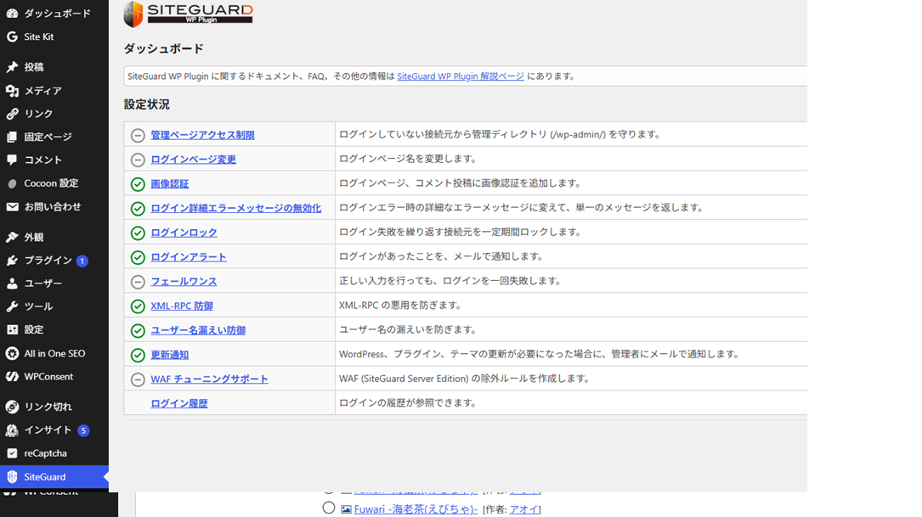
Task: Click the chain link icon beside リンク
Action: 12,114
